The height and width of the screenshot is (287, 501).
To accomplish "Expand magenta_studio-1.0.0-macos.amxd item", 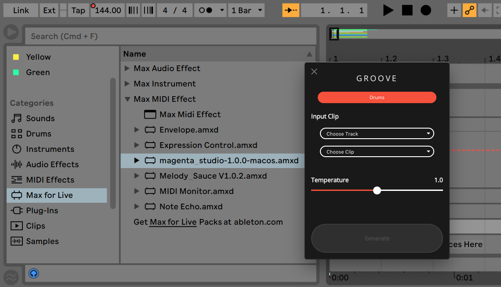I will (136, 161).
